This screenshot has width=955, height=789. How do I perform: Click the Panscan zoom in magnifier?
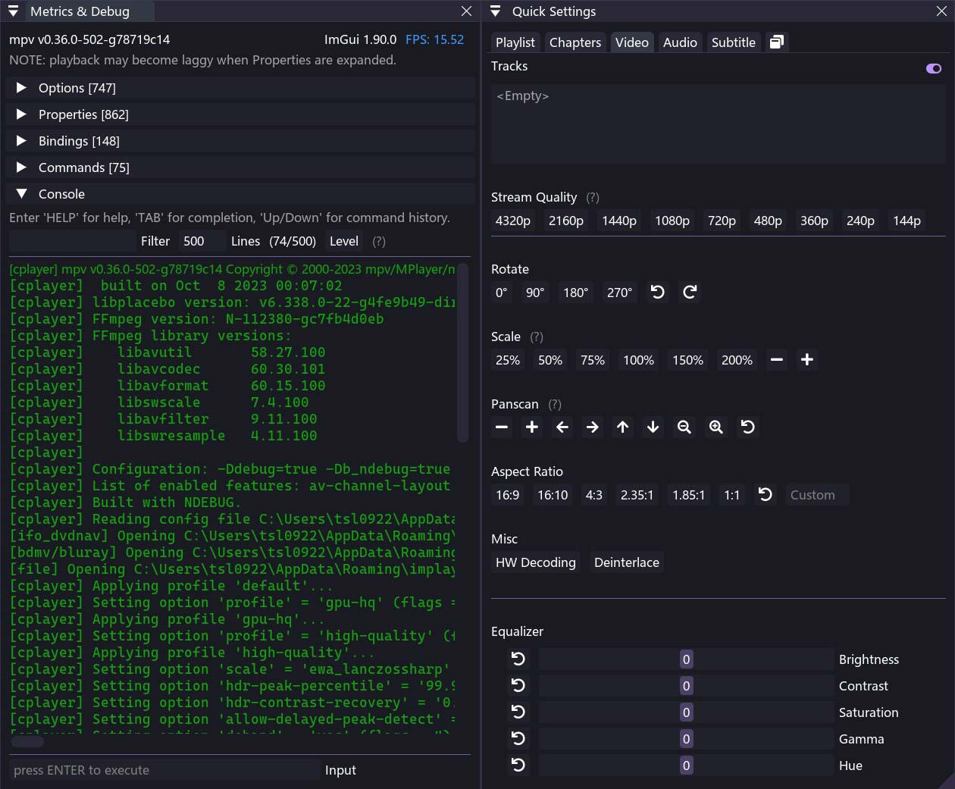click(x=715, y=427)
